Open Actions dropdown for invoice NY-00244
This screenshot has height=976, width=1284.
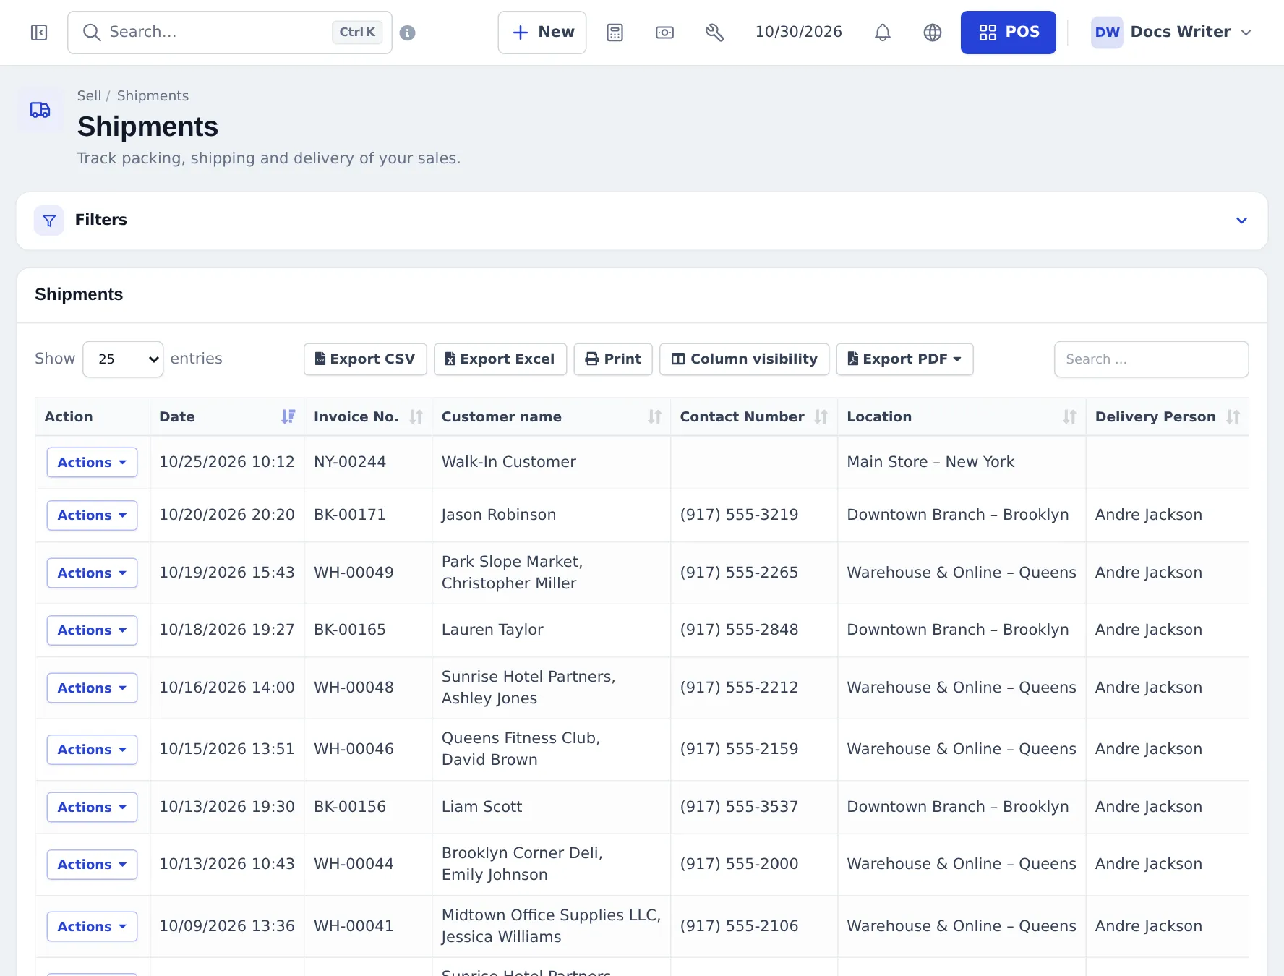(92, 463)
